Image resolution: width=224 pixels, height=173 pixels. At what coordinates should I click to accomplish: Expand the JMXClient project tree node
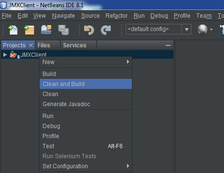tap(5, 54)
